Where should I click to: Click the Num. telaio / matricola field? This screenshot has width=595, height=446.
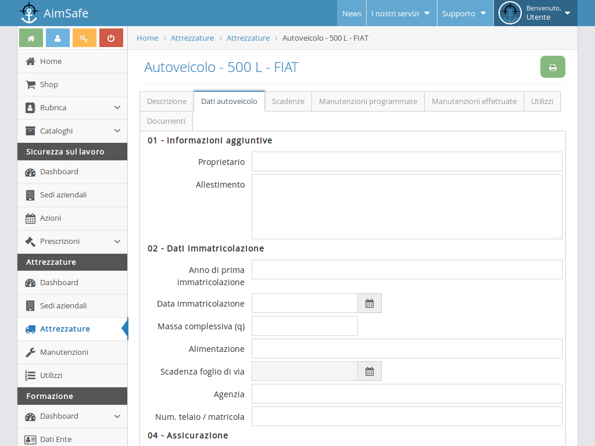pyautogui.click(x=407, y=416)
